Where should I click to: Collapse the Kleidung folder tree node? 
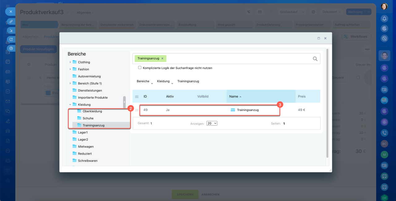tap(70, 105)
